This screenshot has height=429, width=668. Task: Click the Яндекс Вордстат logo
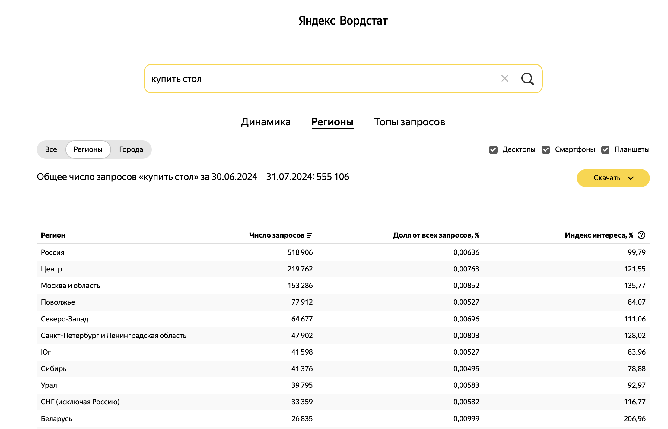(343, 20)
